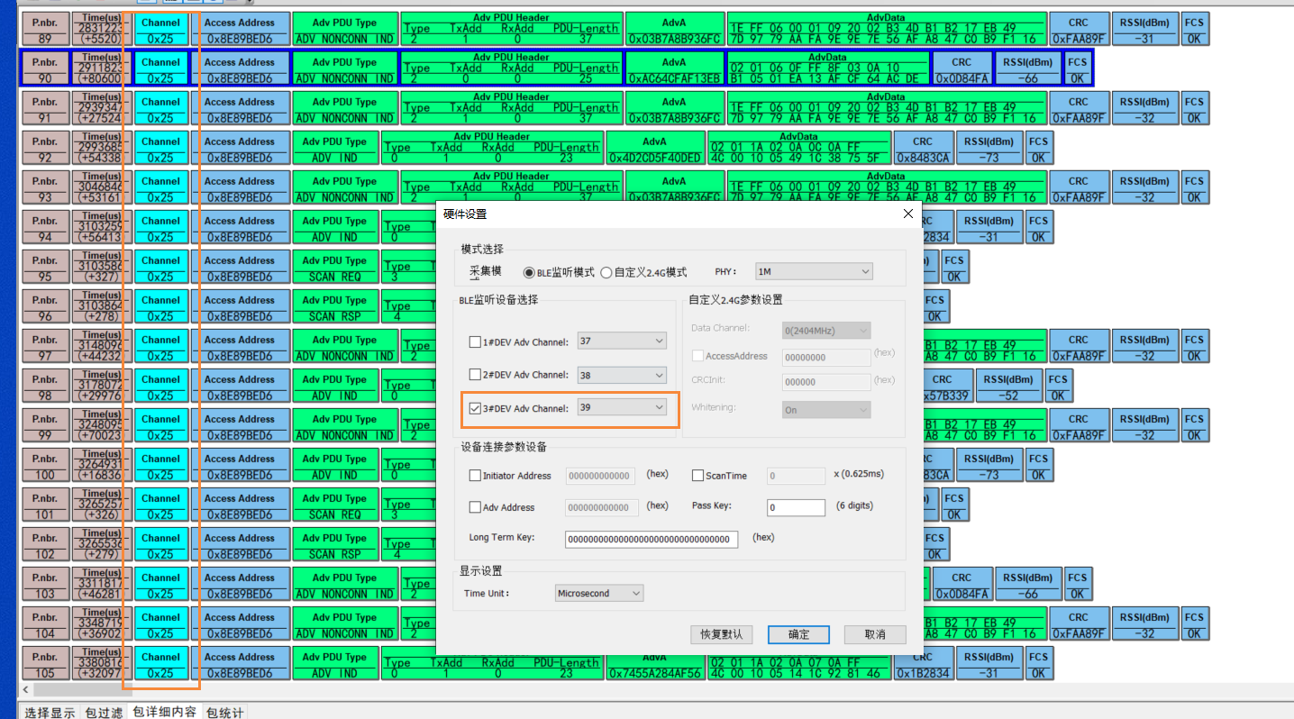Enable the ScanTime checkbox
Viewport: 1294px width, 719px height.
(x=698, y=475)
